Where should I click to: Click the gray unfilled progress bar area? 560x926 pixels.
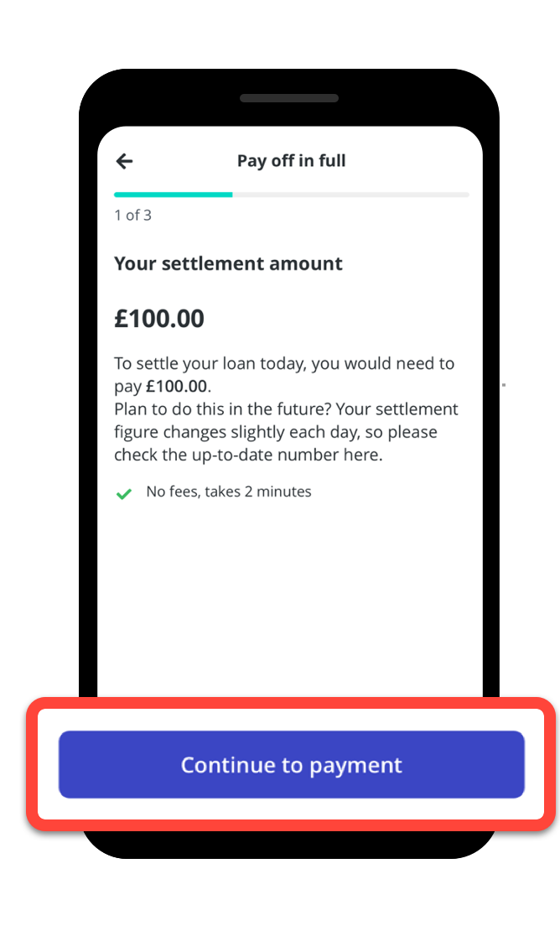352,194
